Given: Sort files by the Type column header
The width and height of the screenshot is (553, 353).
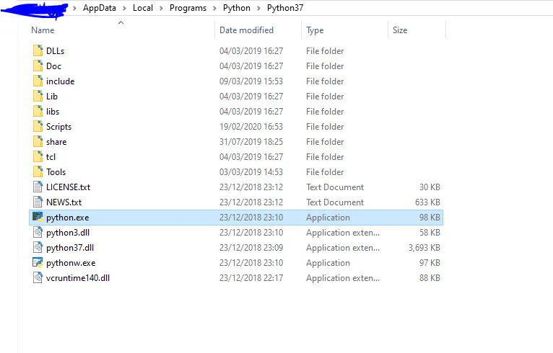Looking at the screenshot, I should (x=315, y=31).
